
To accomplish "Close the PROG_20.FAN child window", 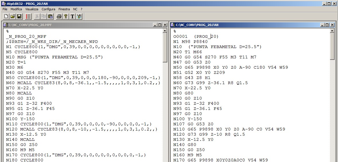I will [332, 25].
